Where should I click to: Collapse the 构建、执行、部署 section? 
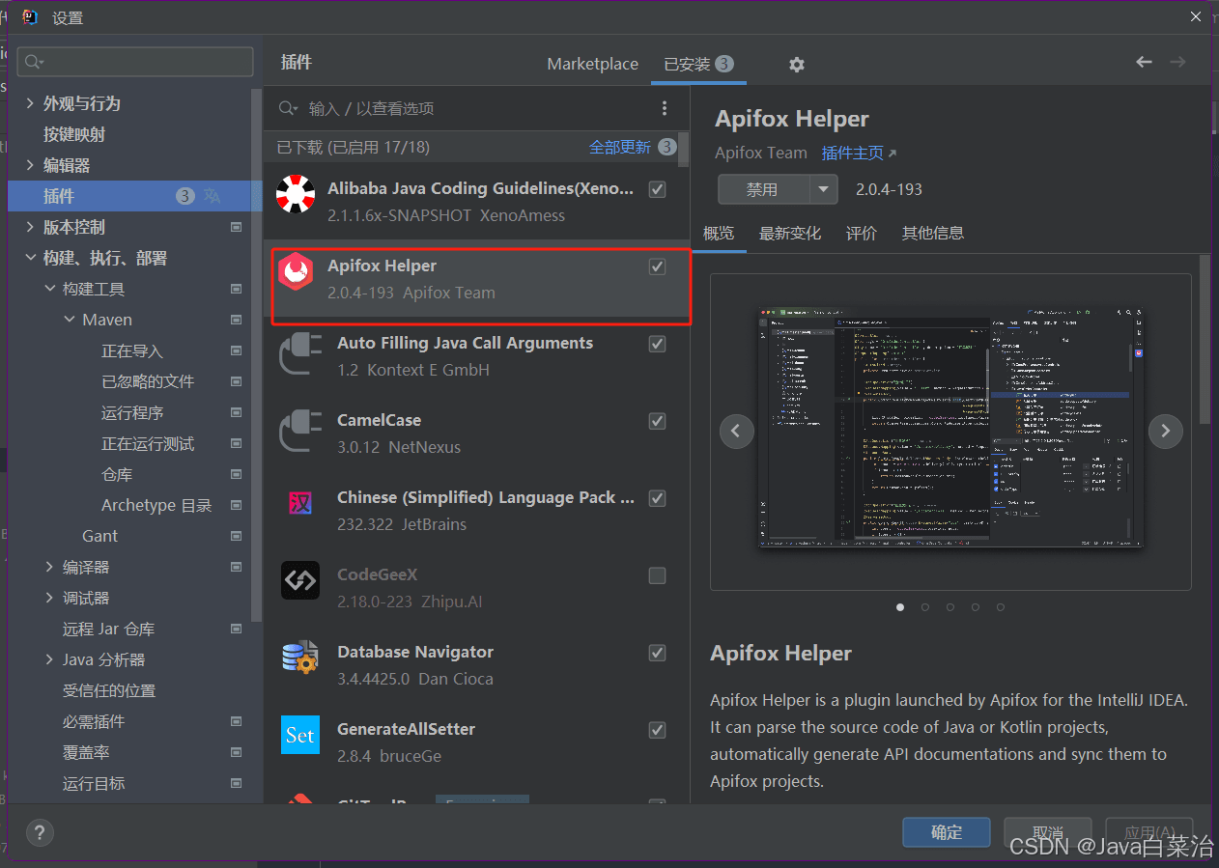coord(31,258)
